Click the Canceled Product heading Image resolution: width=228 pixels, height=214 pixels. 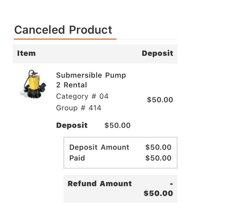pyautogui.click(x=63, y=30)
